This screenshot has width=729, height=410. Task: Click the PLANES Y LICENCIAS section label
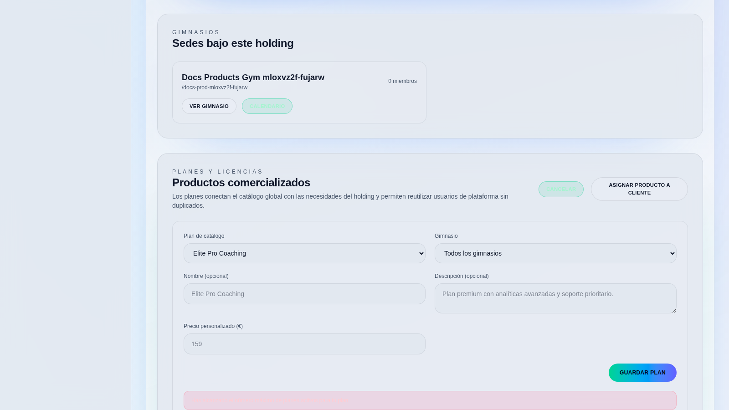(217, 172)
